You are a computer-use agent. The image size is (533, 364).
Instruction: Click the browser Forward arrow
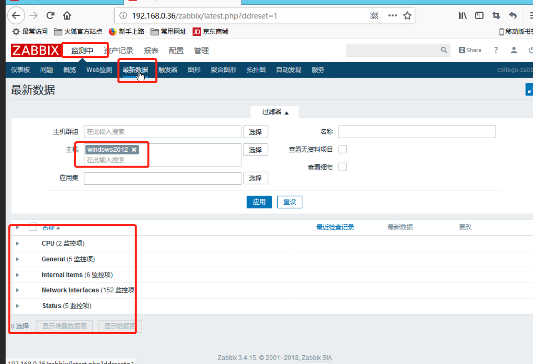click(x=34, y=16)
